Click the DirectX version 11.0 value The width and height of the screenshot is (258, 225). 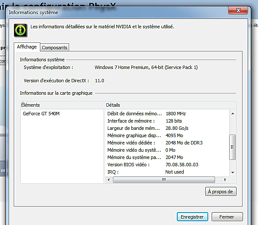pos(100,81)
